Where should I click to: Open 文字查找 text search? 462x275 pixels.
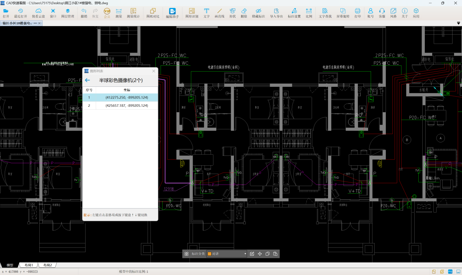(x=325, y=13)
